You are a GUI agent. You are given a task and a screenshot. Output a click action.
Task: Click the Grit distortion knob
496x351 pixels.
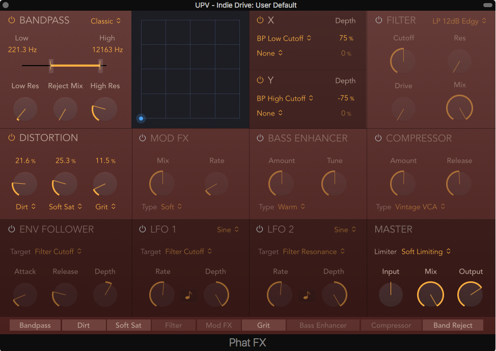click(x=105, y=184)
